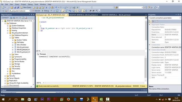The image size is (182, 102).
Task: Select dbo.infodata table in the tree
Action: pos(21,45)
